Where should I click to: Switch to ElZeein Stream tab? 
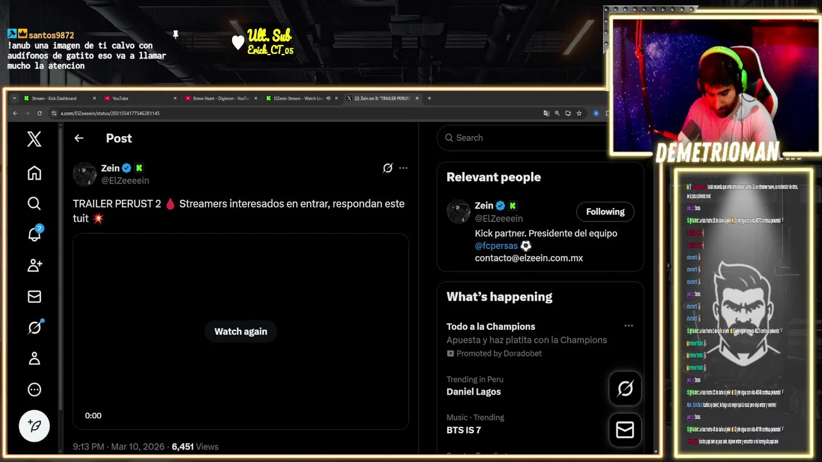click(299, 98)
